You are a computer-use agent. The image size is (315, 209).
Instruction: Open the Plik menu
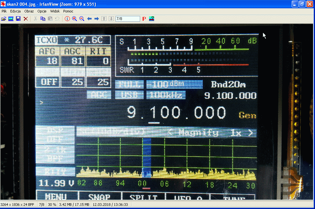4,11
